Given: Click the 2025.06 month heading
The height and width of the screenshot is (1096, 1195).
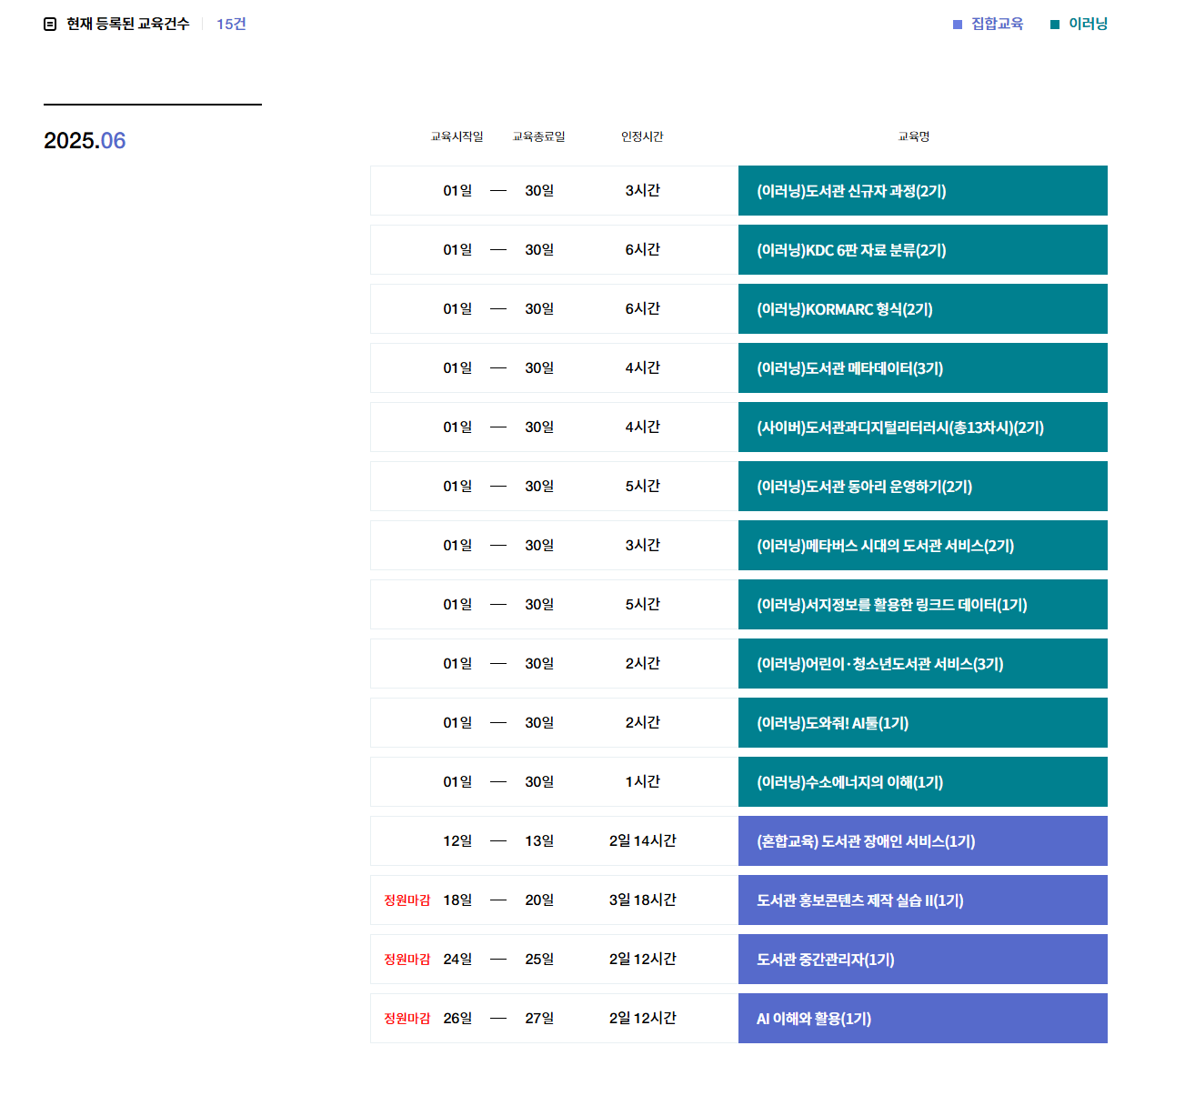Looking at the screenshot, I should coord(85,140).
